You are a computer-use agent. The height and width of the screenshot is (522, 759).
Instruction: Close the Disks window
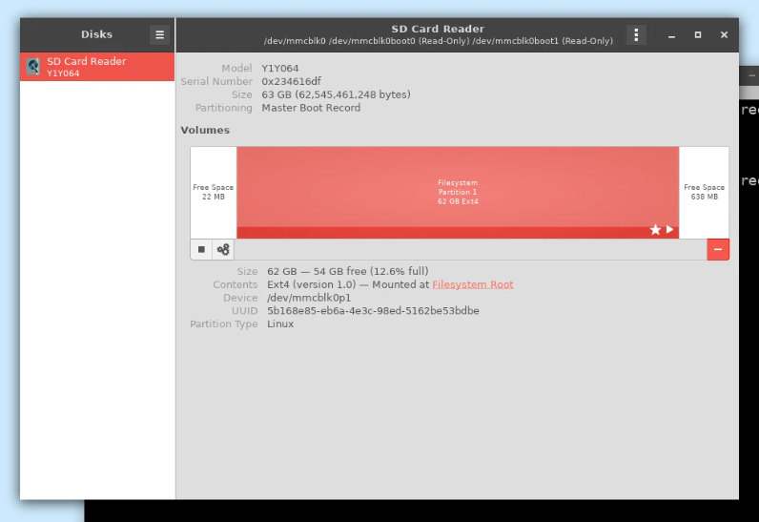(724, 35)
